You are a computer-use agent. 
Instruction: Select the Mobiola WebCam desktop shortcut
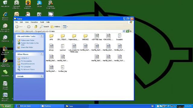coord(28,5)
